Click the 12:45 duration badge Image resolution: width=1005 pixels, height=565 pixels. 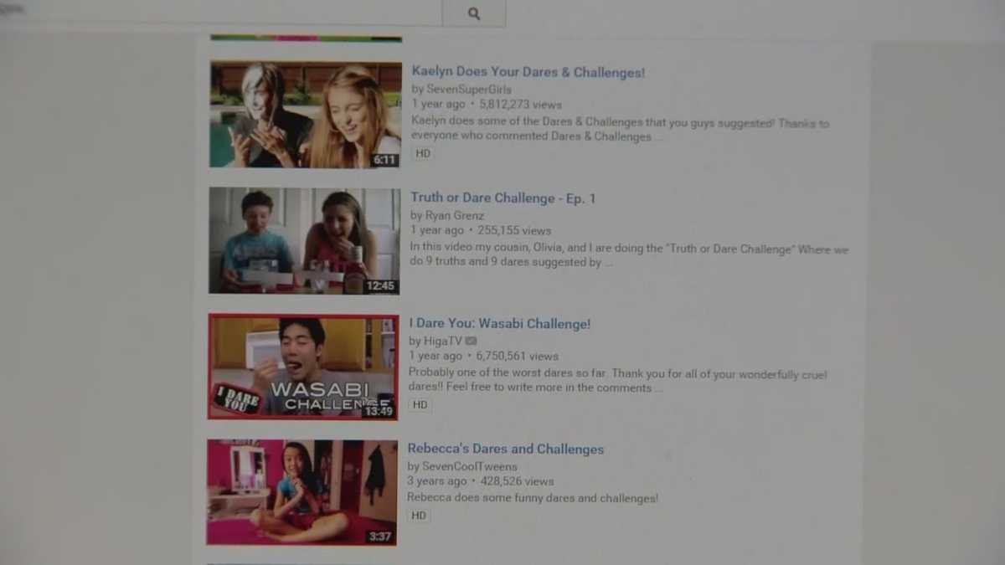click(381, 285)
